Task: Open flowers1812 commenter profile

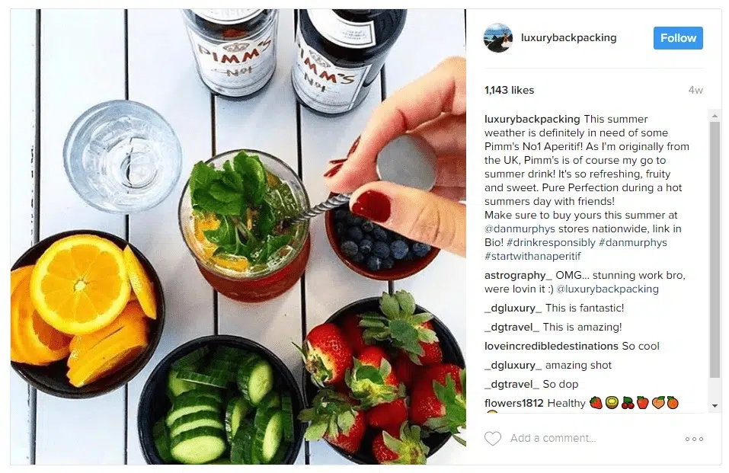Action: (x=513, y=403)
